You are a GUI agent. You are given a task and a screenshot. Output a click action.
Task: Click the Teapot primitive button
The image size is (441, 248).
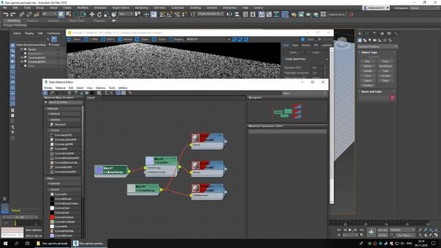click(367, 81)
